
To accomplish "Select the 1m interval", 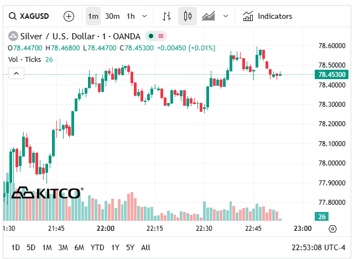I will pyautogui.click(x=93, y=16).
